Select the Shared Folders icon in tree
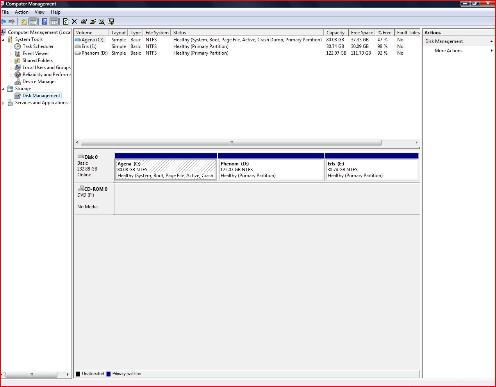Screen dimensions: 496x387 (18, 60)
